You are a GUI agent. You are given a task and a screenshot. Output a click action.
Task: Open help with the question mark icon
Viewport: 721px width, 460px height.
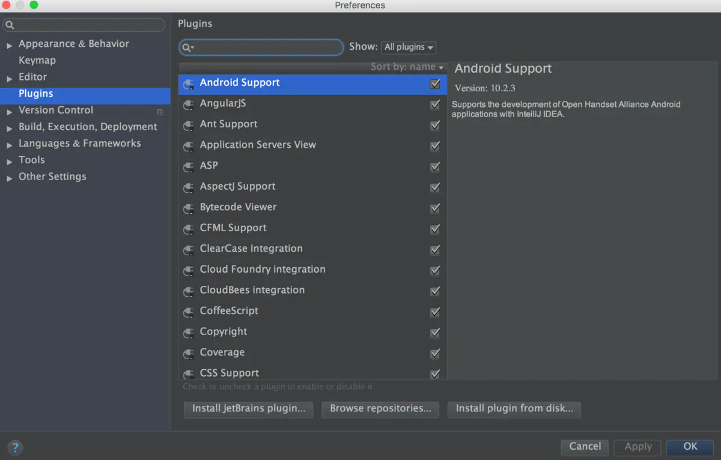point(15,447)
